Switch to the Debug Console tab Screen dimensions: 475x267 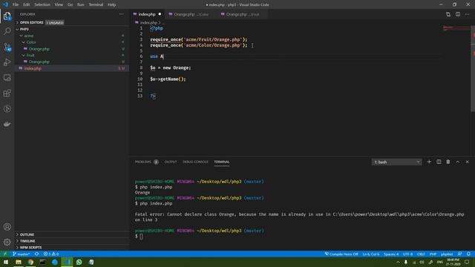point(195,162)
